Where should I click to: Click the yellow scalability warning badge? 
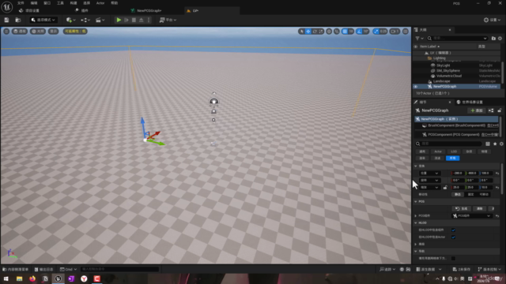coord(75,32)
